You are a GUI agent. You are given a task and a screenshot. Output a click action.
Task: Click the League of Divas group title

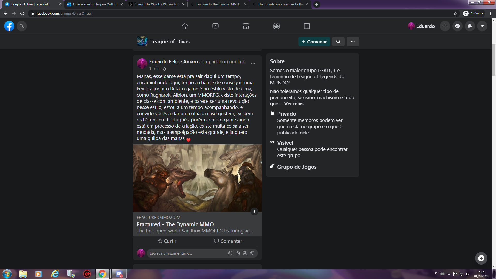click(x=170, y=42)
